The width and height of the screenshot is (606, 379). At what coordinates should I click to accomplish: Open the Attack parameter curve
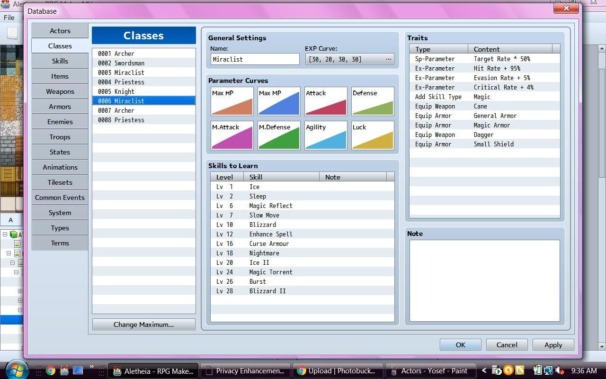pos(326,101)
